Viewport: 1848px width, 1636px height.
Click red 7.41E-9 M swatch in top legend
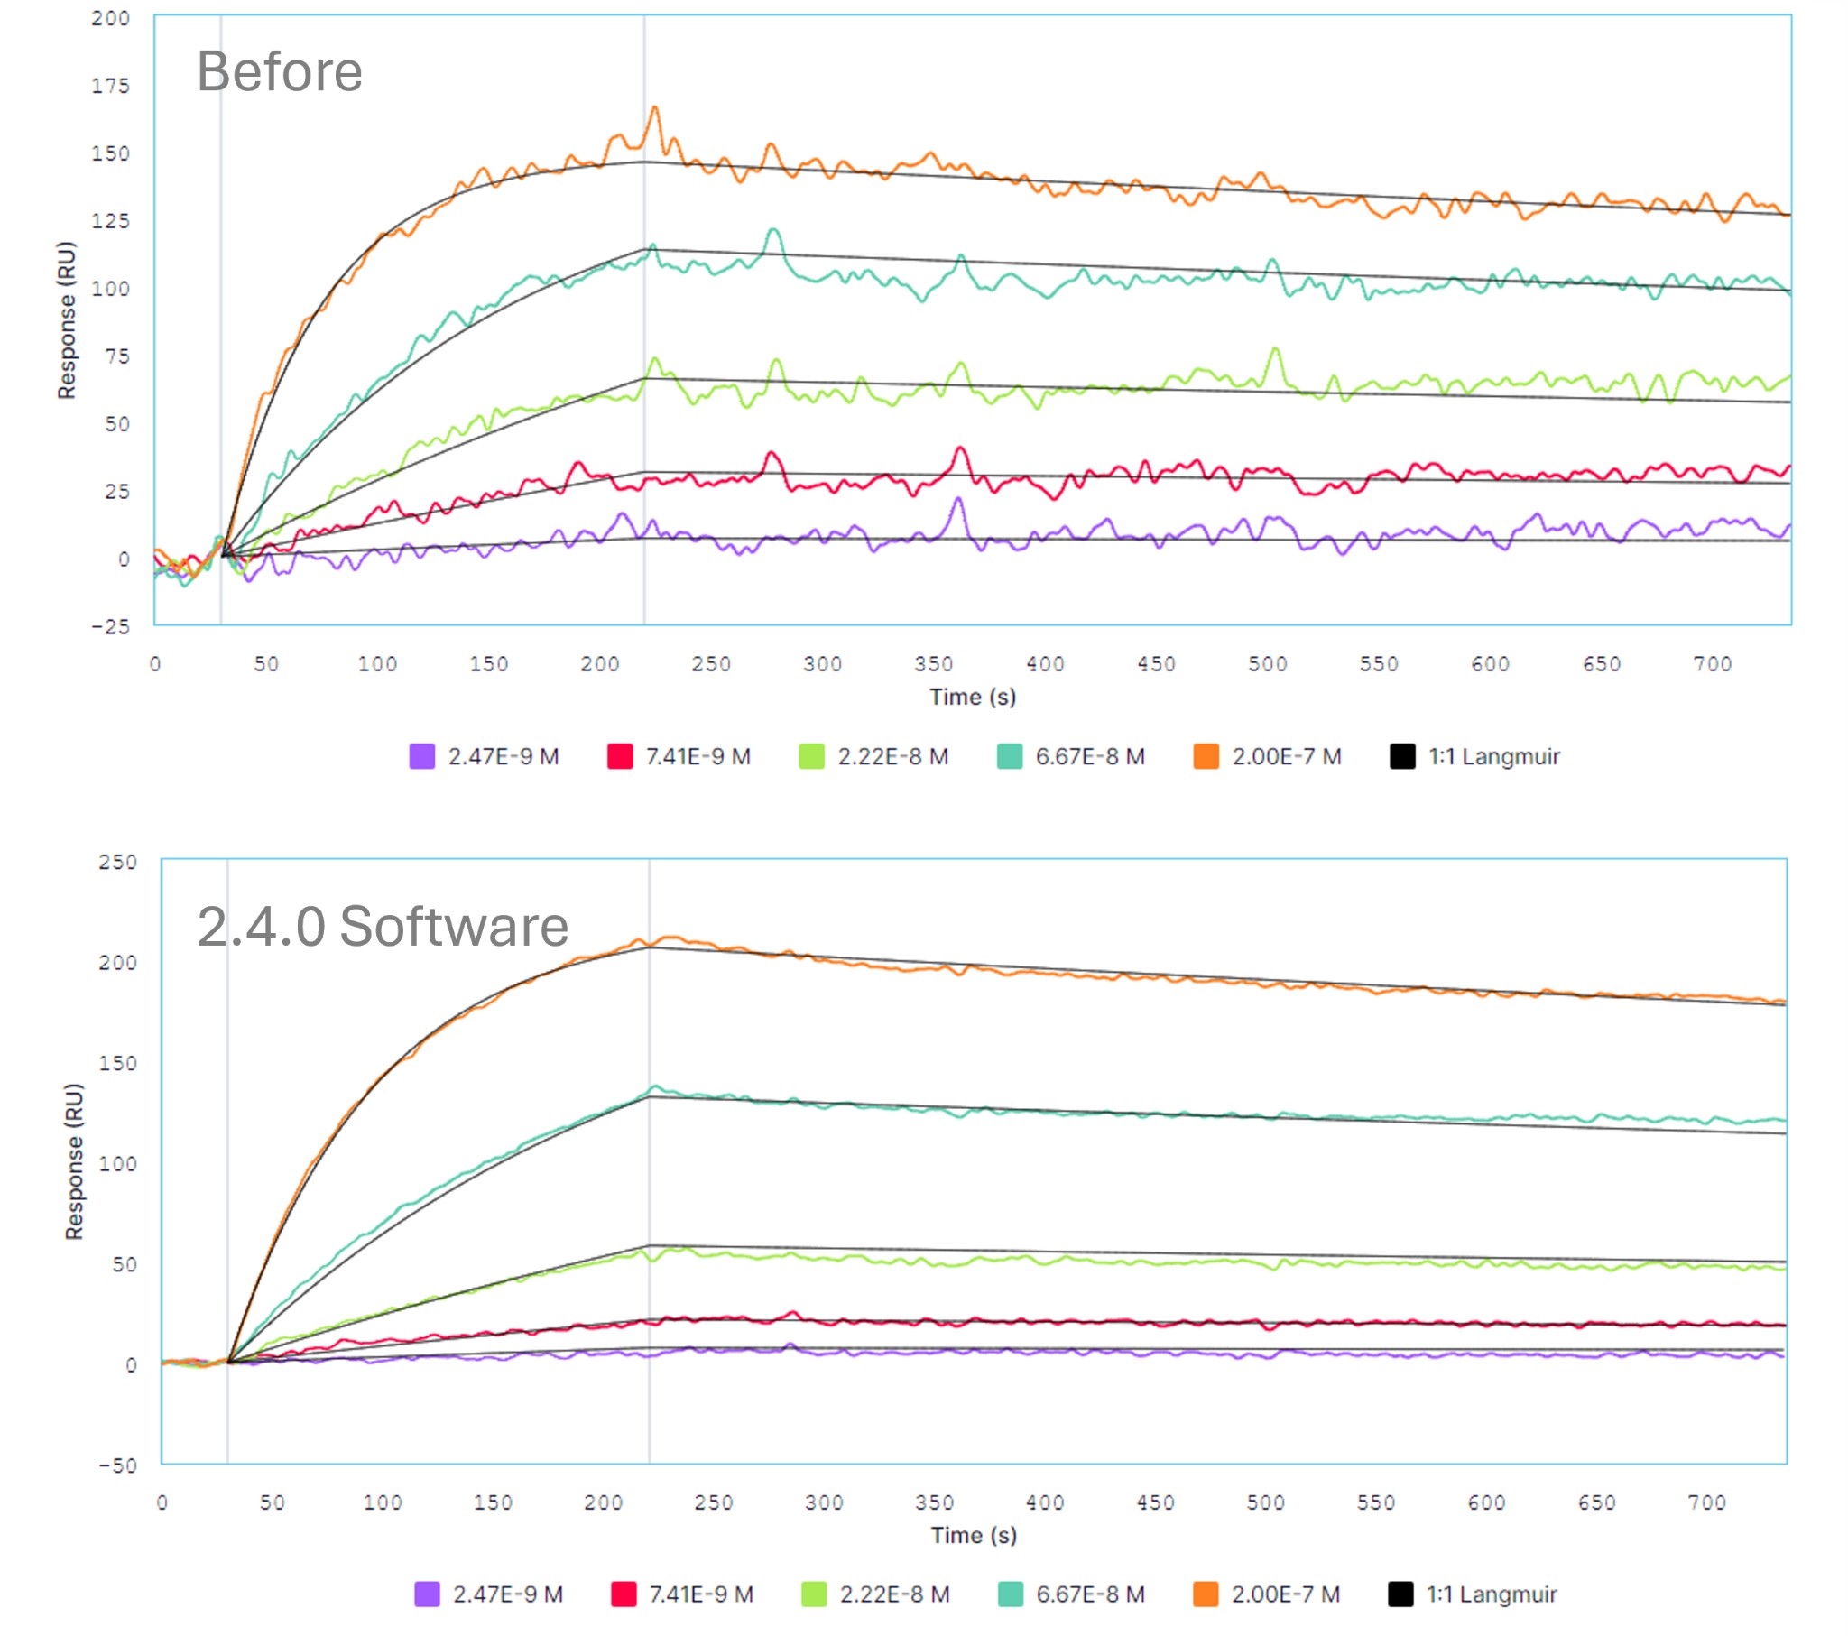(x=620, y=756)
